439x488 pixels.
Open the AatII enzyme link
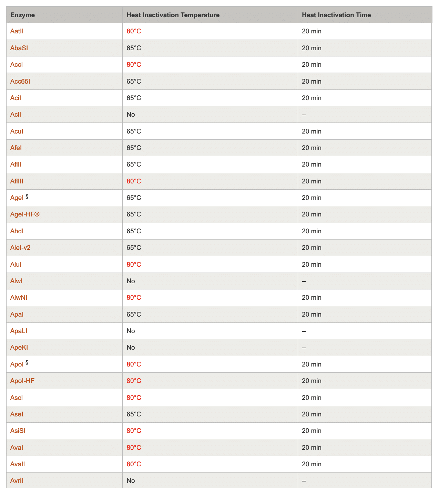click(x=17, y=31)
